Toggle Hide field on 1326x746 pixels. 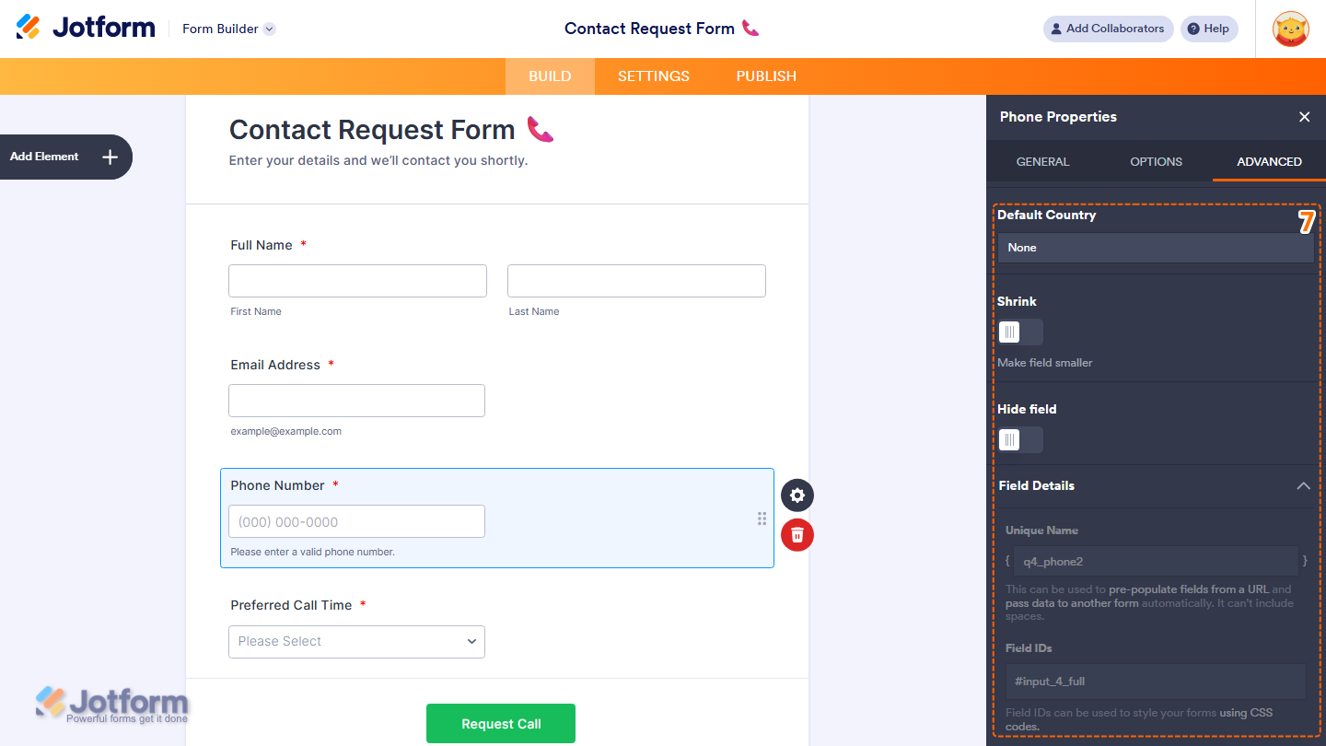click(1019, 439)
